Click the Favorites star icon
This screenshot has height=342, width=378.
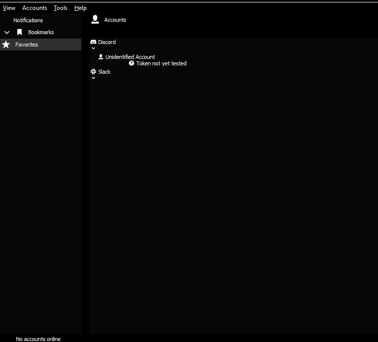click(6, 45)
